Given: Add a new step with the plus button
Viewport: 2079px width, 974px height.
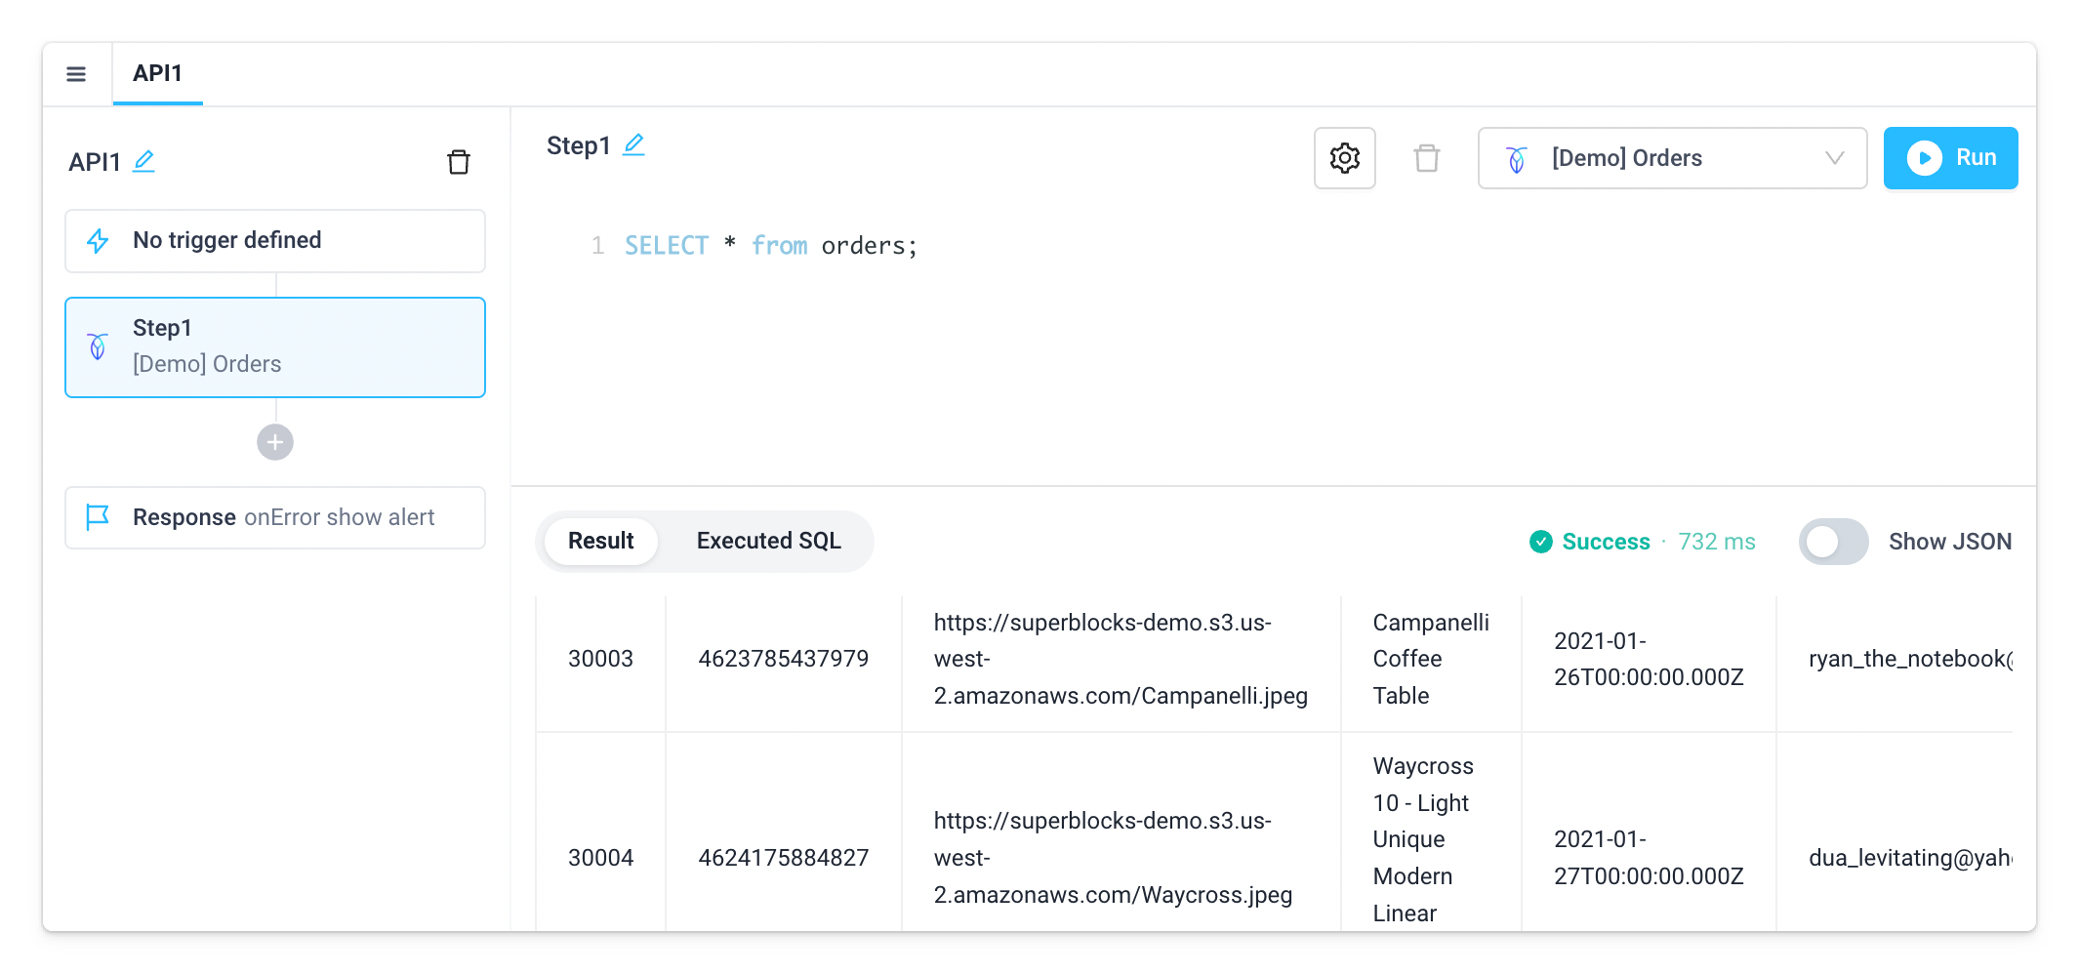Looking at the screenshot, I should (x=274, y=441).
